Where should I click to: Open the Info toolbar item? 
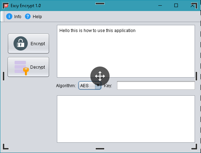[14, 16]
